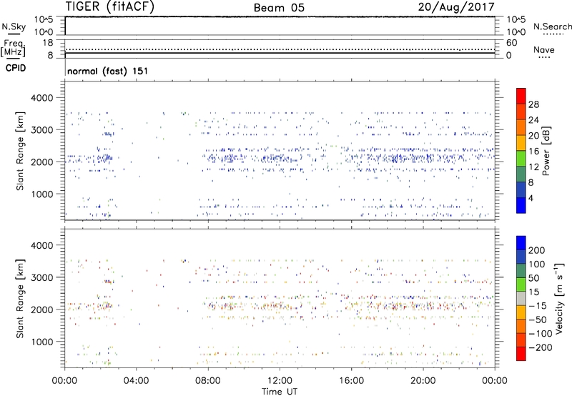The width and height of the screenshot is (572, 396).
Task: Click the 16 value on Power colorbar
Action: [533, 152]
